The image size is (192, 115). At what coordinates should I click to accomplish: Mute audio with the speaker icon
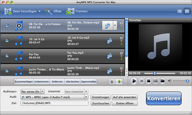[x=170, y=81]
